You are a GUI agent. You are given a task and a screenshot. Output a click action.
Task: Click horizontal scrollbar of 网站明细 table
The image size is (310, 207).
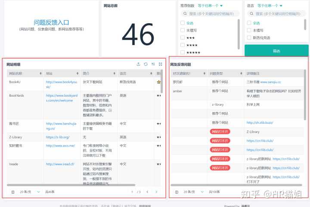coord(71,185)
